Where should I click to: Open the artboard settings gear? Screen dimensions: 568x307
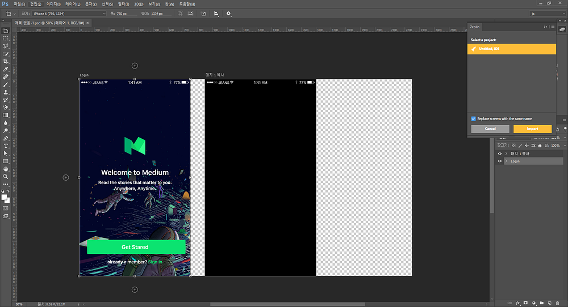[228, 14]
